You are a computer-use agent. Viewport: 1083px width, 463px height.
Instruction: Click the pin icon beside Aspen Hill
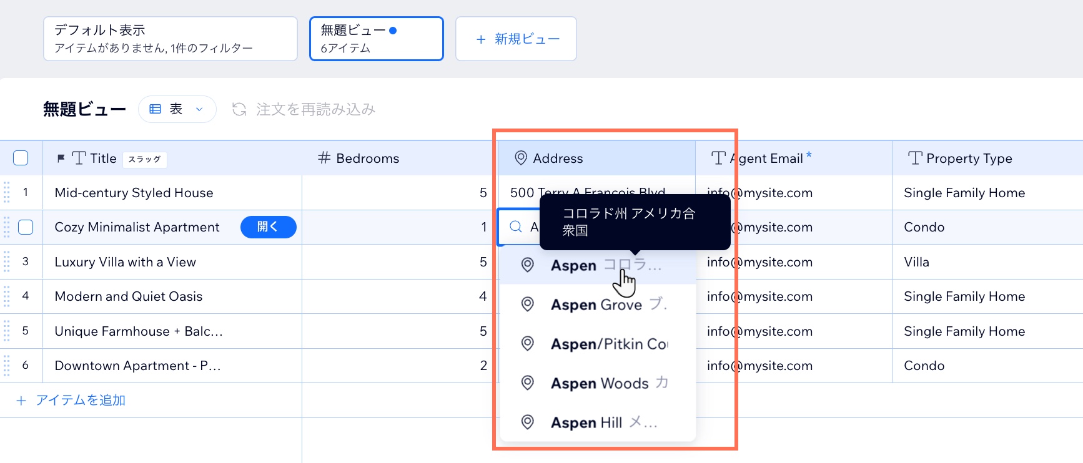pyautogui.click(x=528, y=422)
